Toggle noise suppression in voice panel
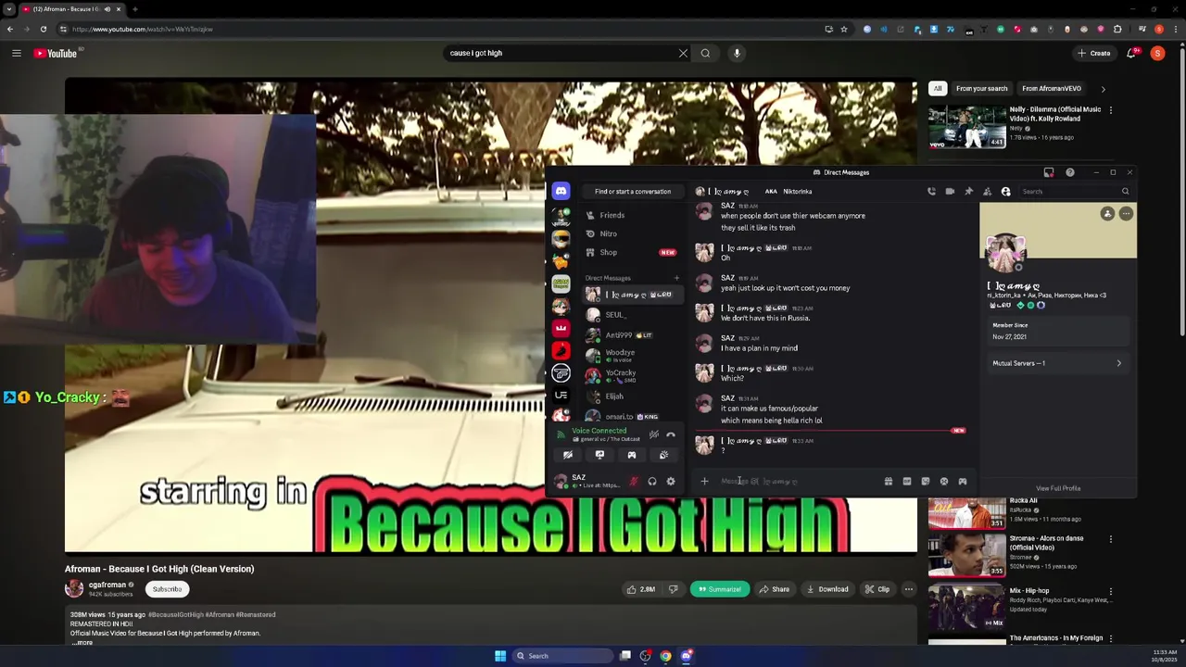The image size is (1186, 667). point(654,434)
